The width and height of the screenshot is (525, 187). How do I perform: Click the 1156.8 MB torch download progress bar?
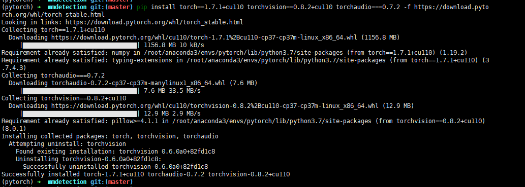pos(80,45)
